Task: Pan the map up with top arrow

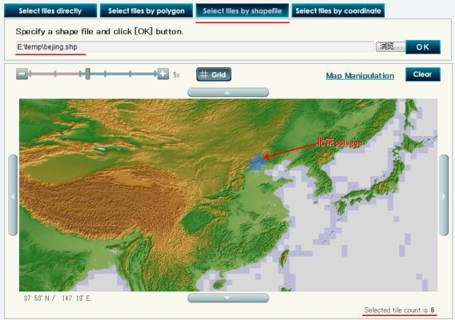Action: click(228, 92)
